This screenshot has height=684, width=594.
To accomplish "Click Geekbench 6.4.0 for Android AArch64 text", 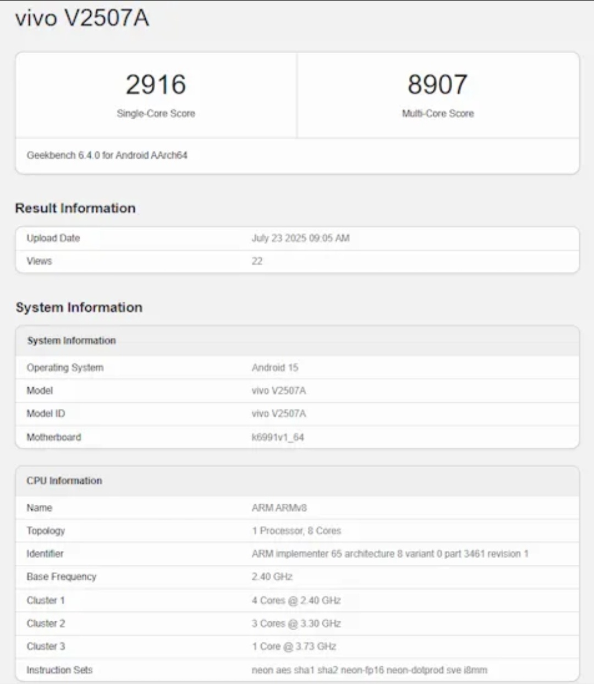I will (x=107, y=155).
